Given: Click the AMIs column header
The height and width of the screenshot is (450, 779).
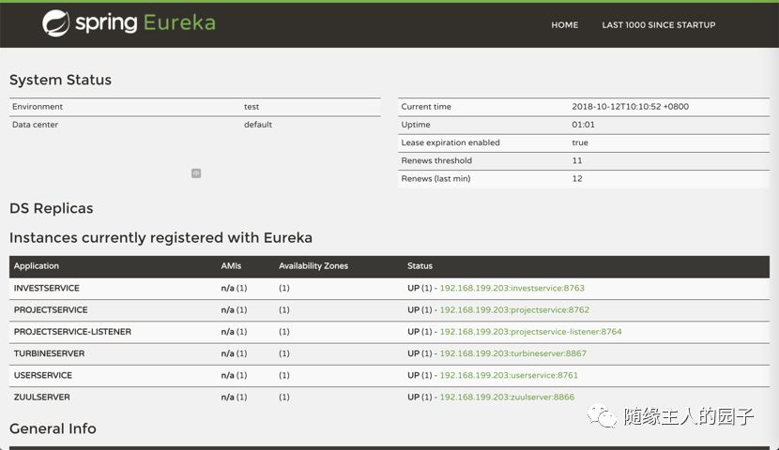Looking at the screenshot, I should coord(231,266).
